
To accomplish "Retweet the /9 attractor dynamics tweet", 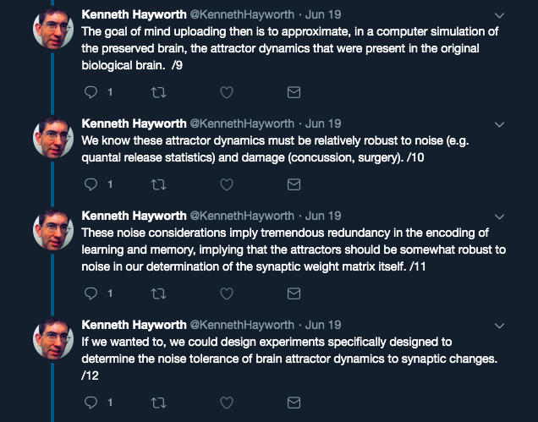I will tap(158, 92).
